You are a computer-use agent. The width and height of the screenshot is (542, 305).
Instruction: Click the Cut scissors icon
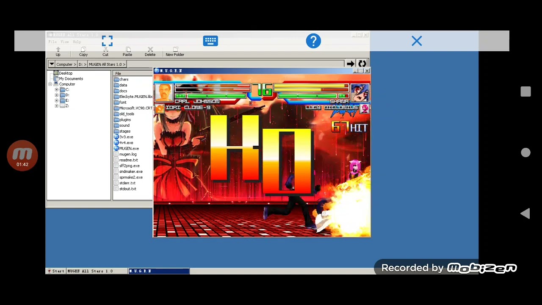(x=105, y=52)
